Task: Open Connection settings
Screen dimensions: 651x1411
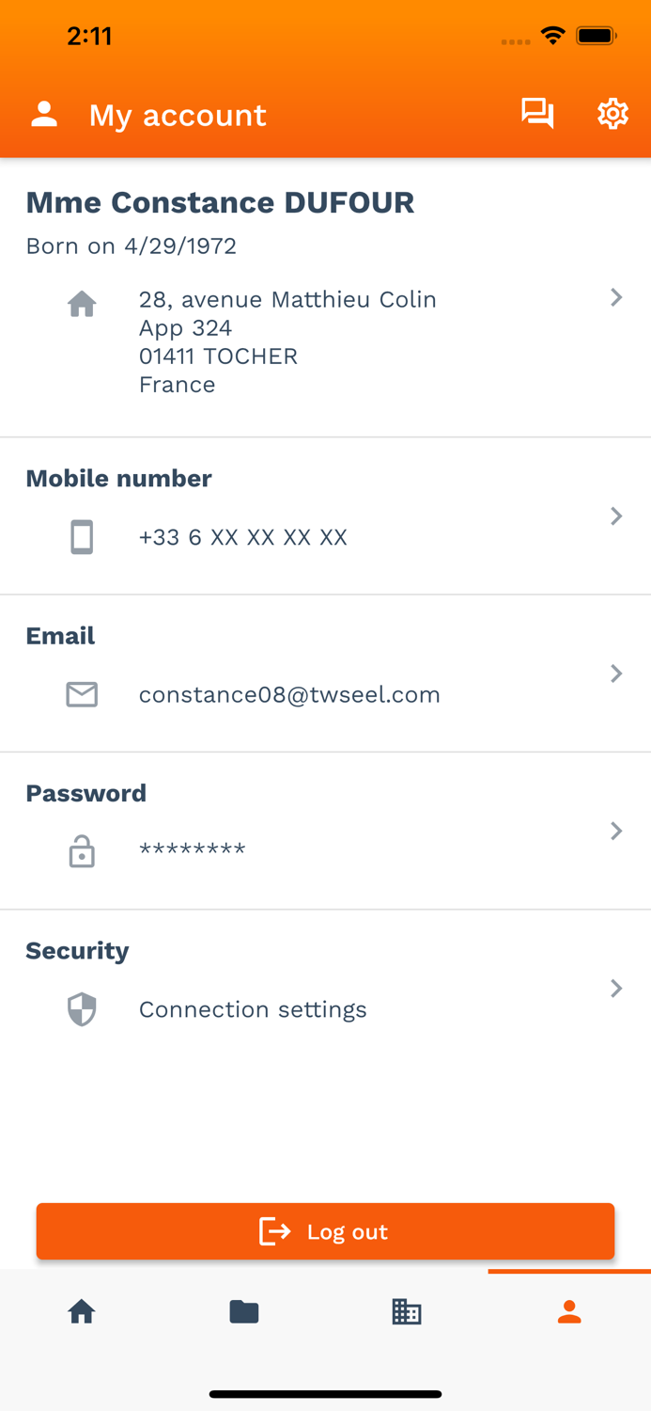Action: coord(253,1009)
